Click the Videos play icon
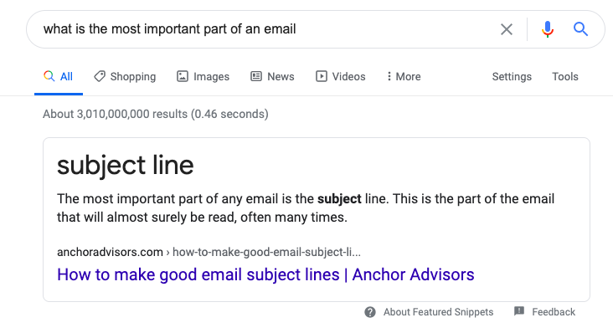613x333 pixels. point(321,76)
